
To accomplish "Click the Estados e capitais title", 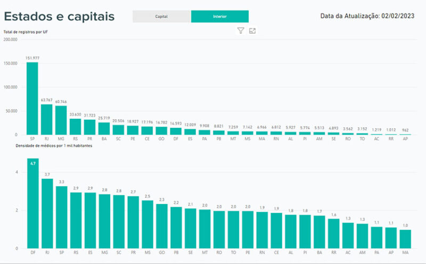I will 59,16.
